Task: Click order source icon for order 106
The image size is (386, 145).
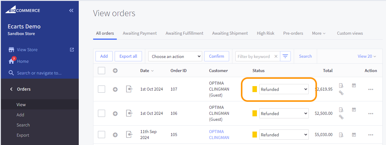Action: click(129, 113)
